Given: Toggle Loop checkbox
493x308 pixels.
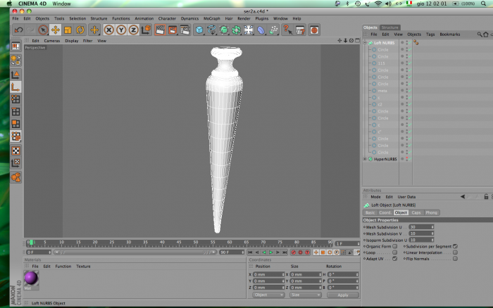Looking at the screenshot, I should [x=395, y=252].
